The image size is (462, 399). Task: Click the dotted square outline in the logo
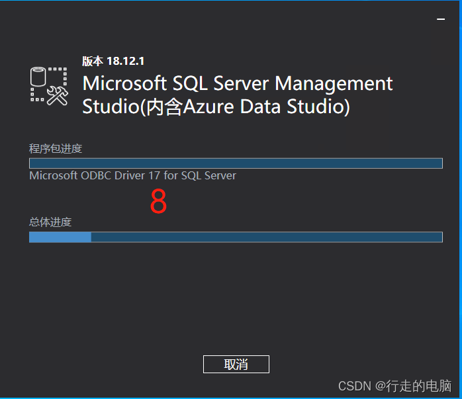[x=49, y=85]
